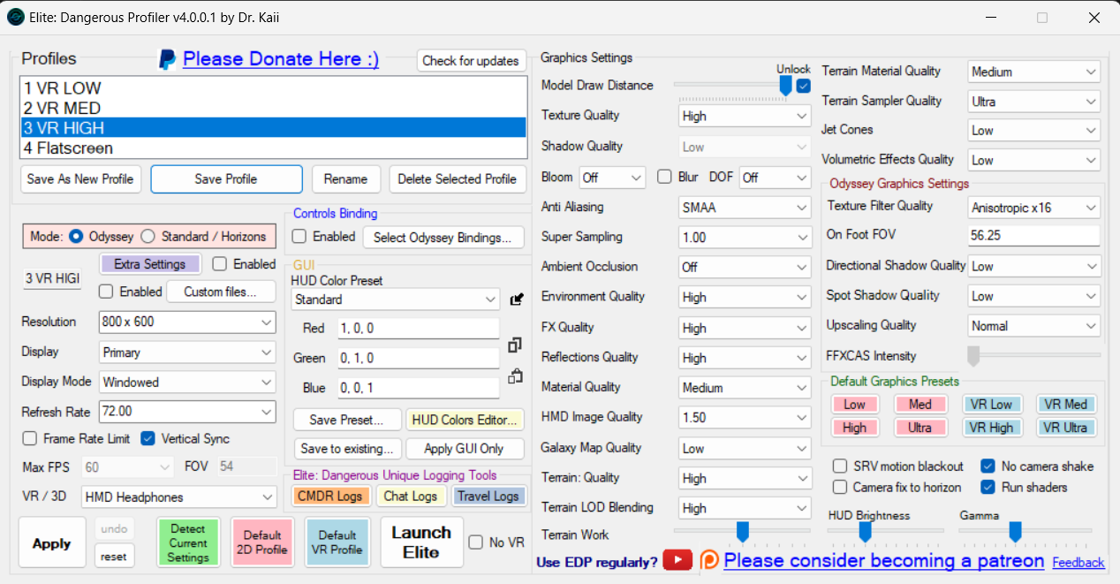Open the Refresh Rate dropdown
This screenshot has width=1120, height=584.
(x=187, y=412)
